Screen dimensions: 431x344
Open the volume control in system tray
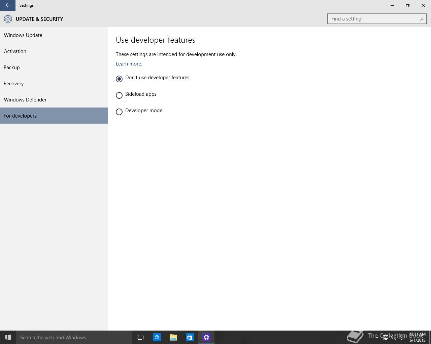coord(393,337)
